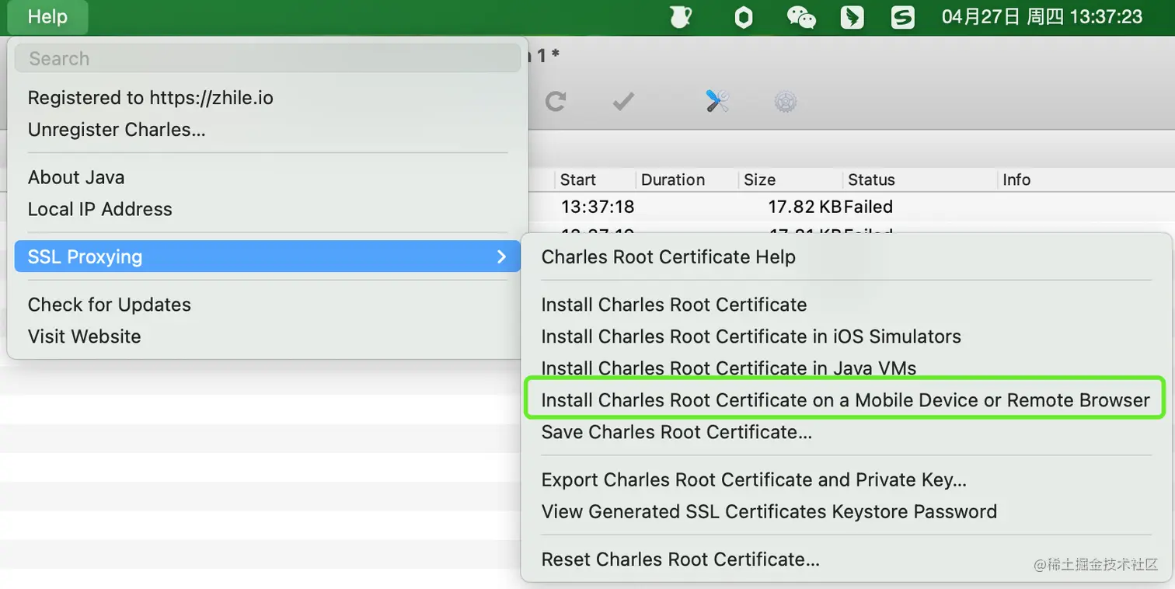Open the Settings gear toolbar icon
The width and height of the screenshot is (1175, 589).
(786, 101)
